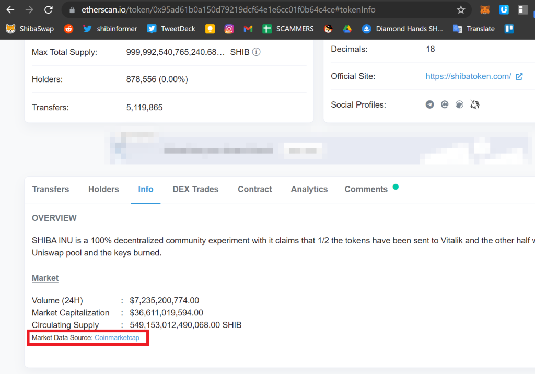Open the Telegram social profile icon
Image resolution: width=535 pixels, height=374 pixels.
click(x=429, y=104)
